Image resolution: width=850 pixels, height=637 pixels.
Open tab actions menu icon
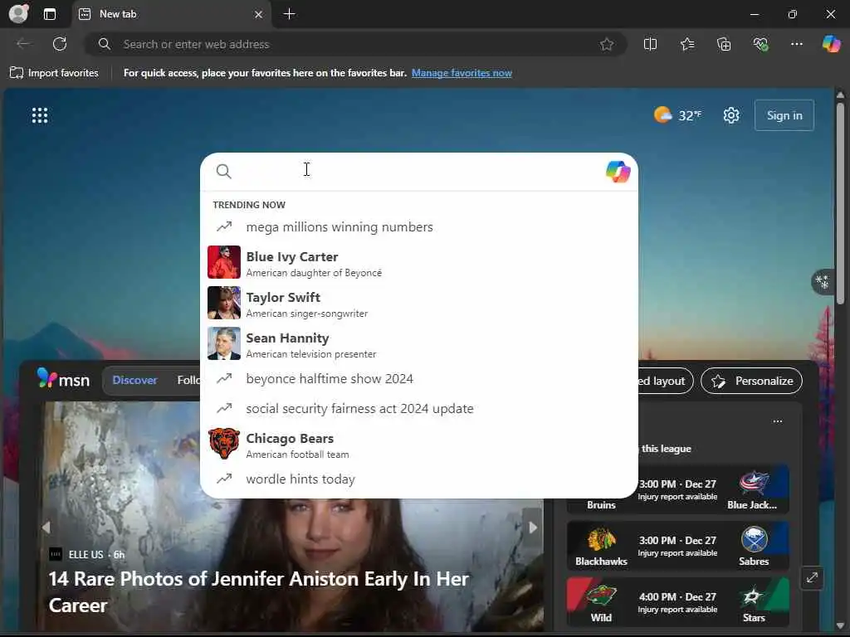[49, 14]
